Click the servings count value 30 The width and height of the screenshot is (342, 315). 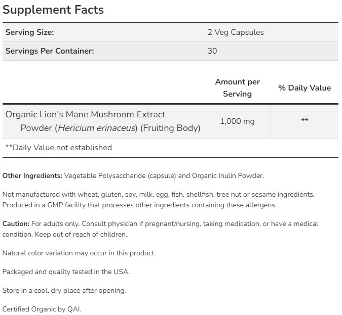click(212, 51)
